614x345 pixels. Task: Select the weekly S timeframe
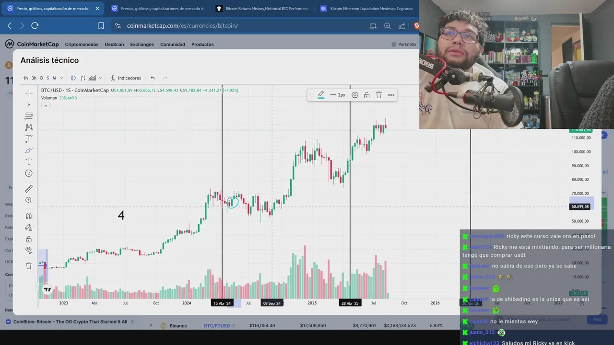point(47,78)
